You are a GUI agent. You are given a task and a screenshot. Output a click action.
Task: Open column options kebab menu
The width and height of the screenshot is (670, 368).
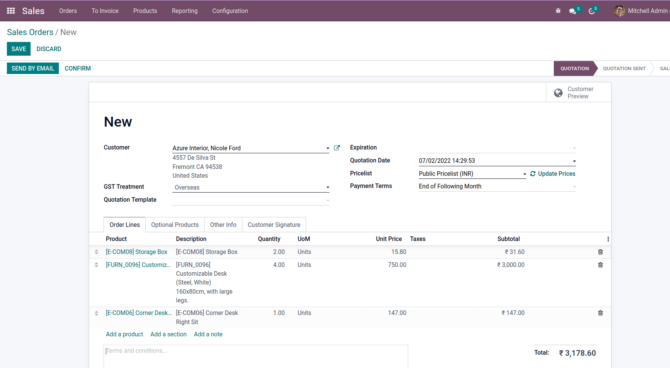point(608,239)
